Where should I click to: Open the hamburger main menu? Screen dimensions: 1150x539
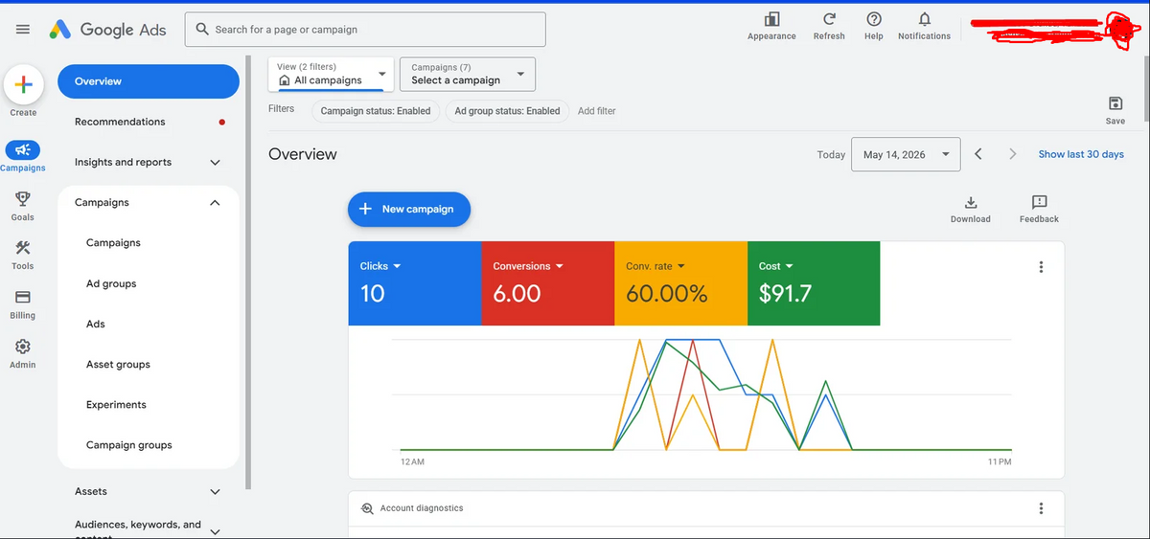pyautogui.click(x=23, y=30)
